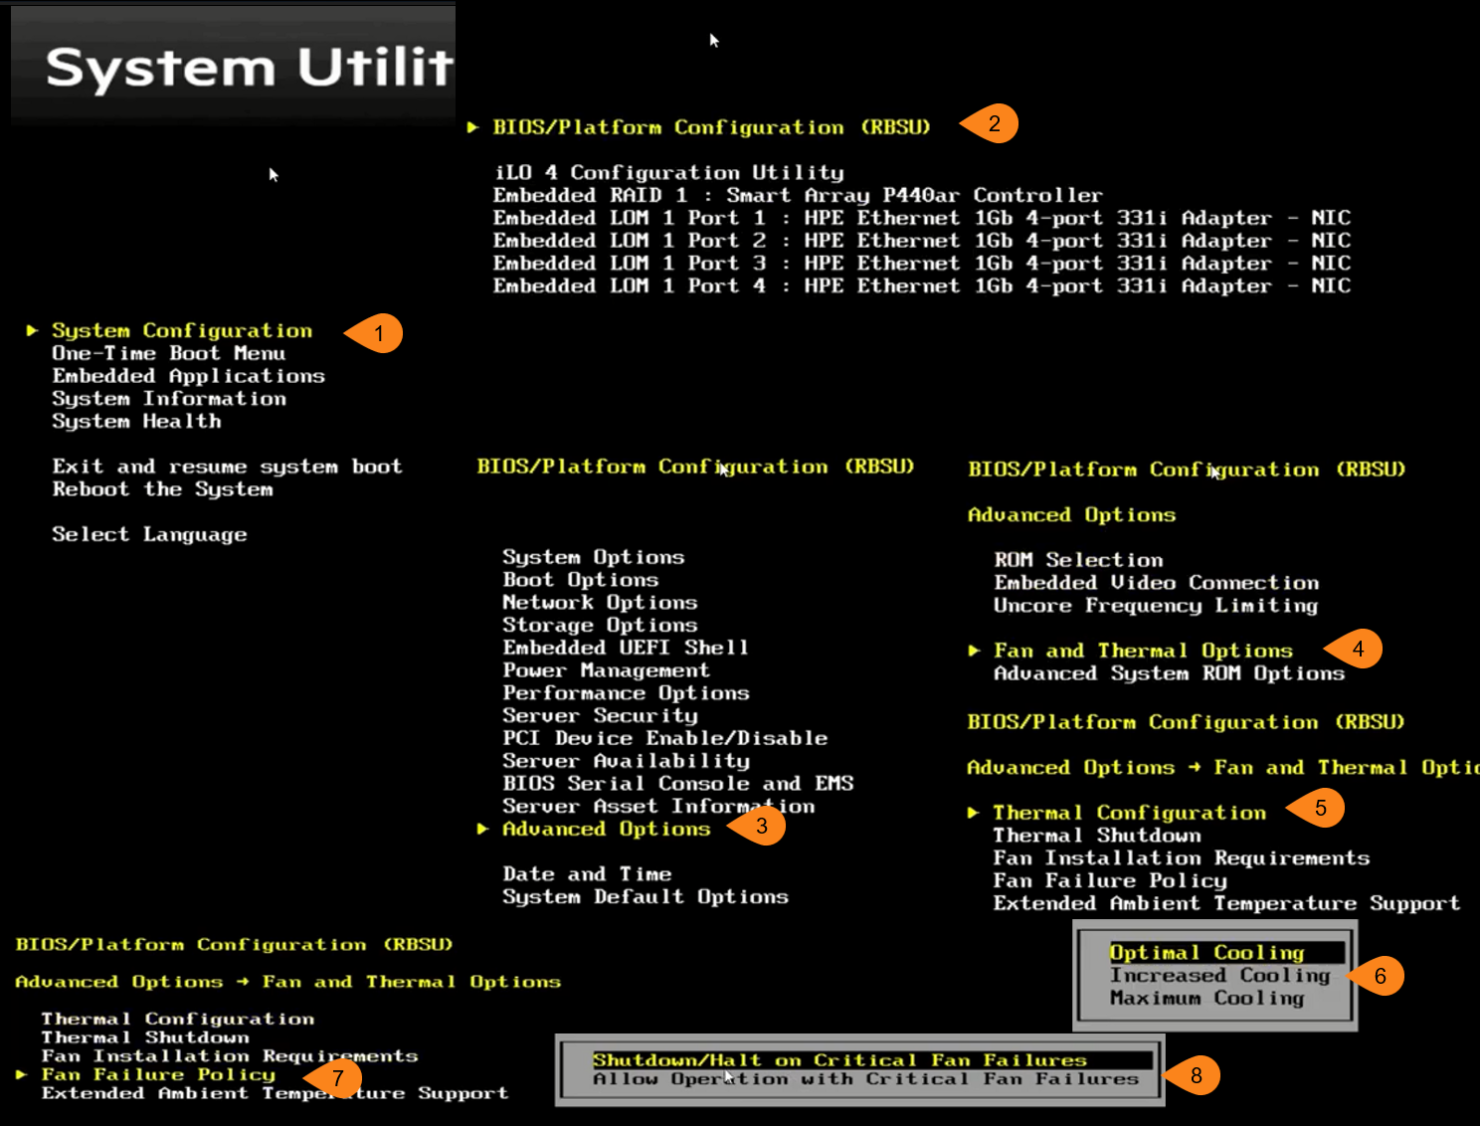Image resolution: width=1480 pixels, height=1126 pixels.
Task: Open ROM Selection
Action: pyautogui.click(x=1078, y=560)
